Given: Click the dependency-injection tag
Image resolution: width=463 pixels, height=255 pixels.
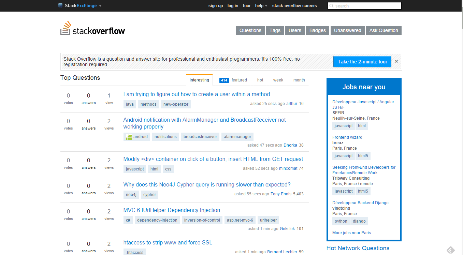Looking at the screenshot, I should [x=157, y=220].
